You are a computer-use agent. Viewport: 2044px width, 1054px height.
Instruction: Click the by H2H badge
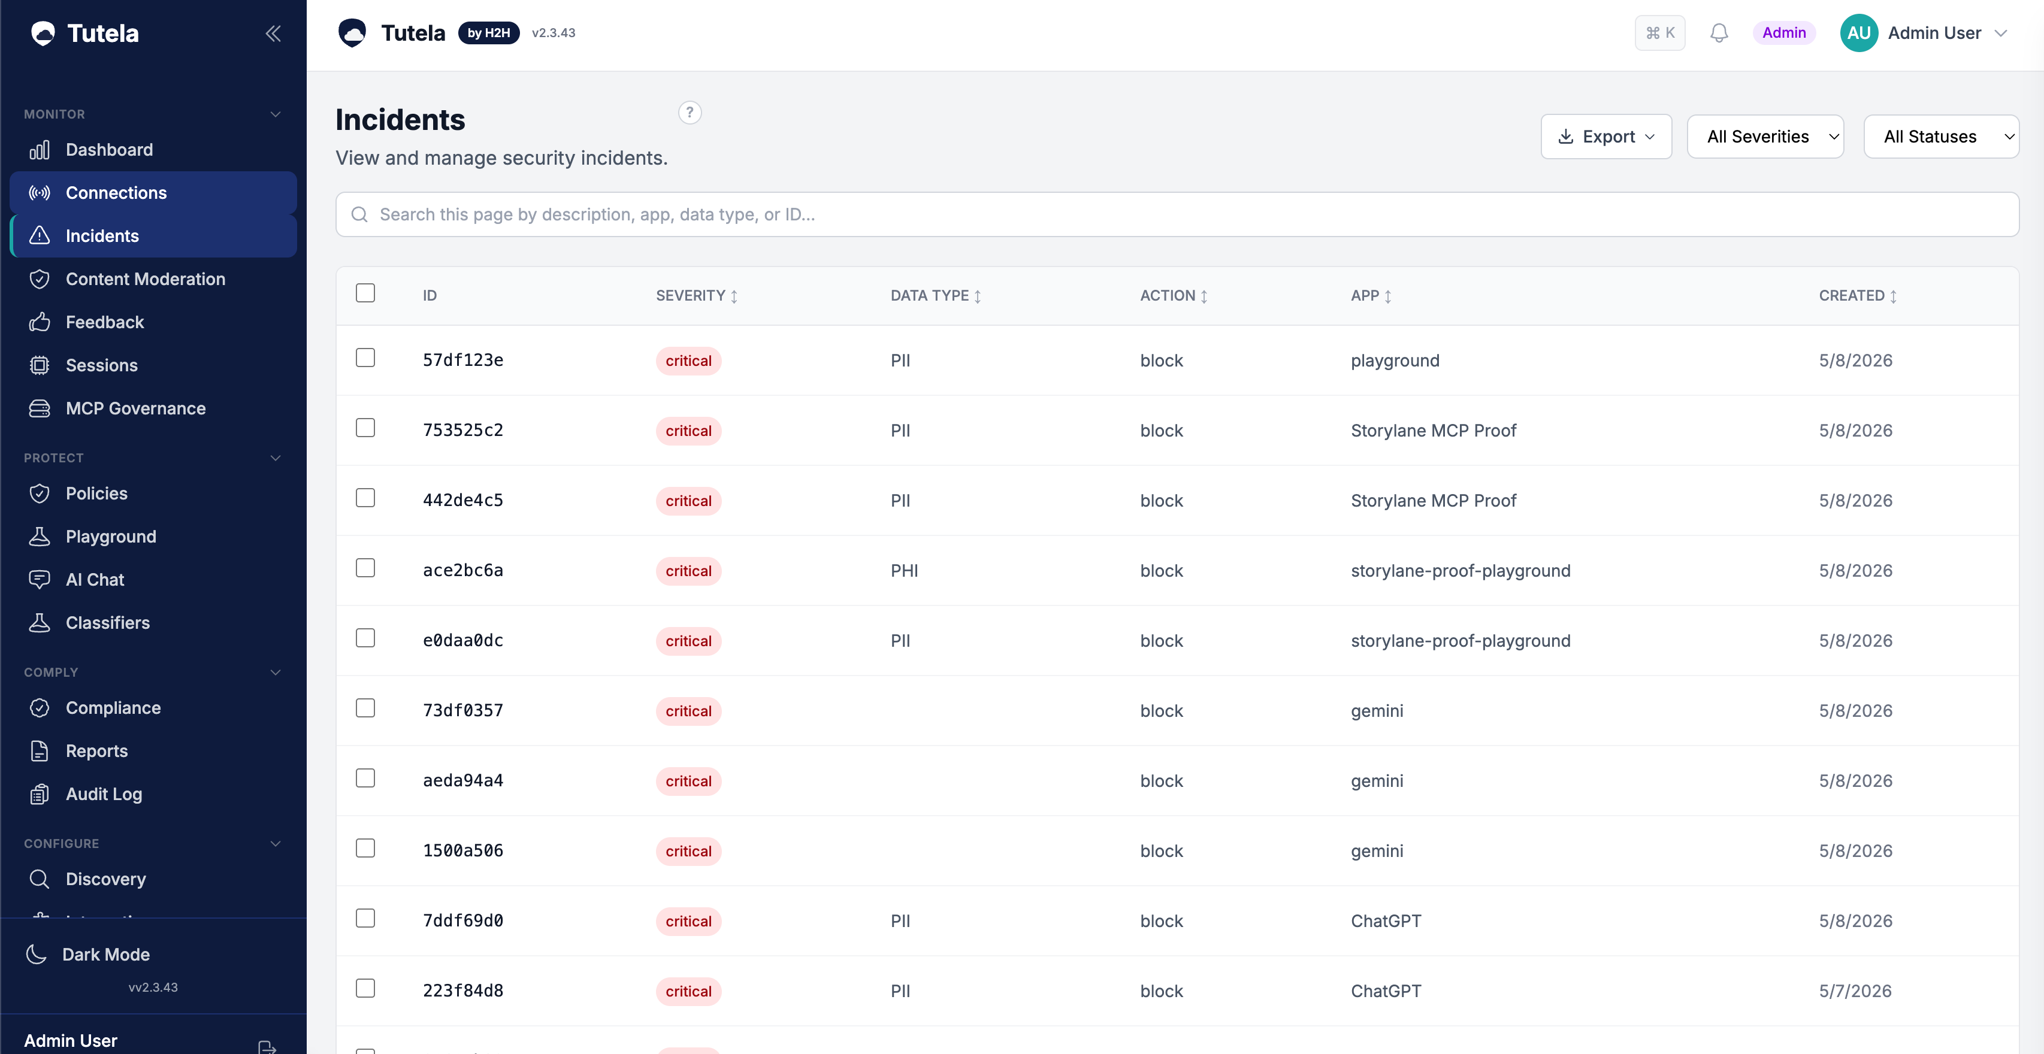(x=489, y=34)
